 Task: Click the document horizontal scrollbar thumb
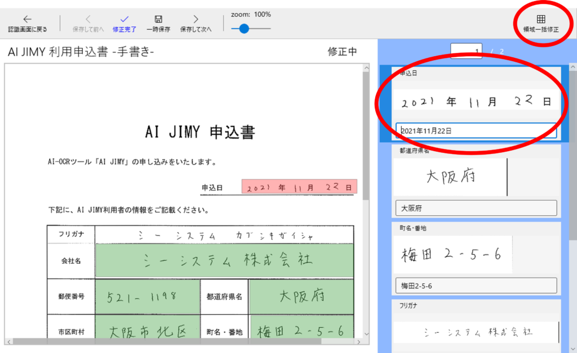point(167,342)
